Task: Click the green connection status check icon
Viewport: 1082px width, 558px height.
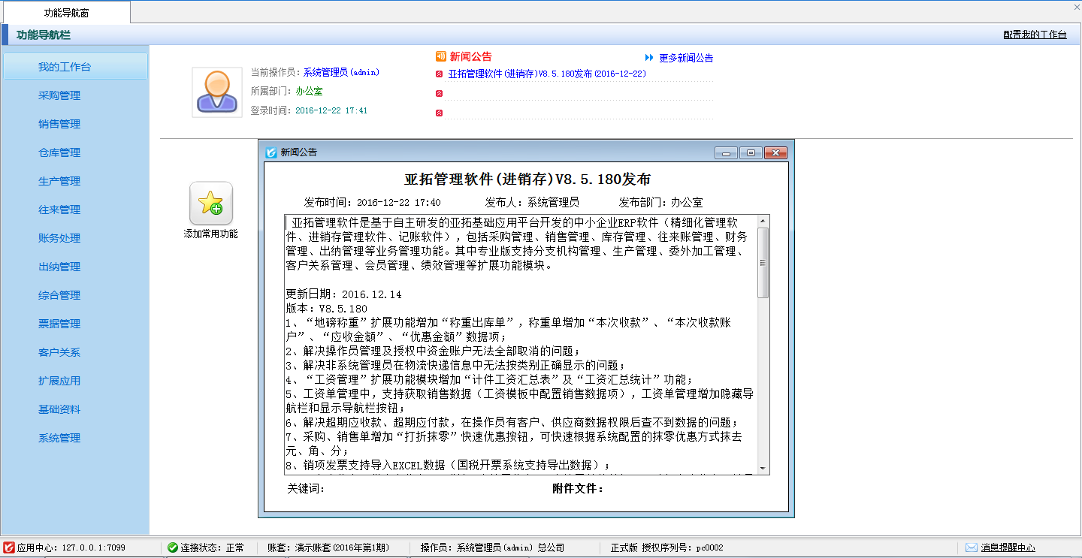Action: point(172,547)
